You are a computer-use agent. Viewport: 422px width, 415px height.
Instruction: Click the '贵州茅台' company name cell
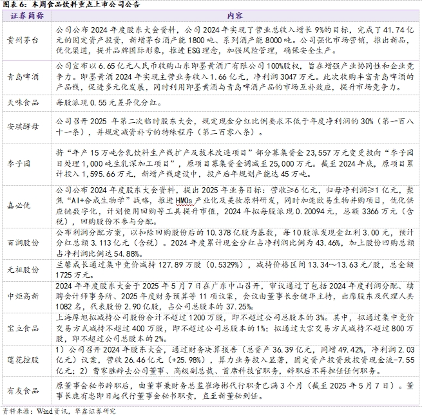(x=23, y=41)
